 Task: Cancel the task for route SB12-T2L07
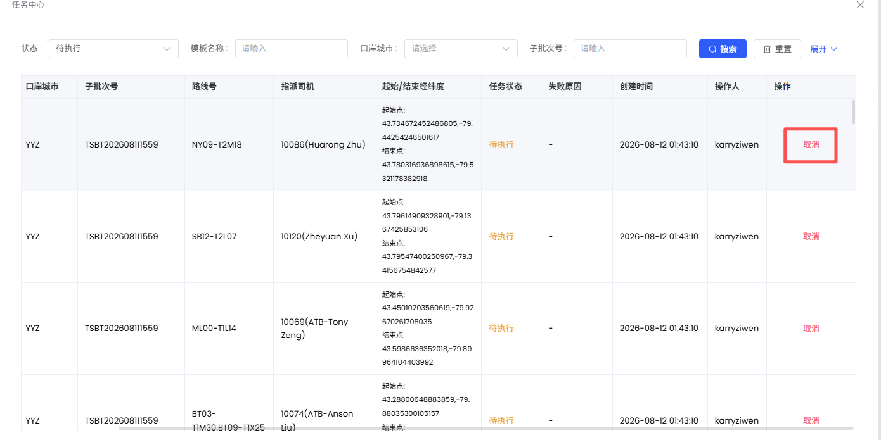pyautogui.click(x=811, y=236)
